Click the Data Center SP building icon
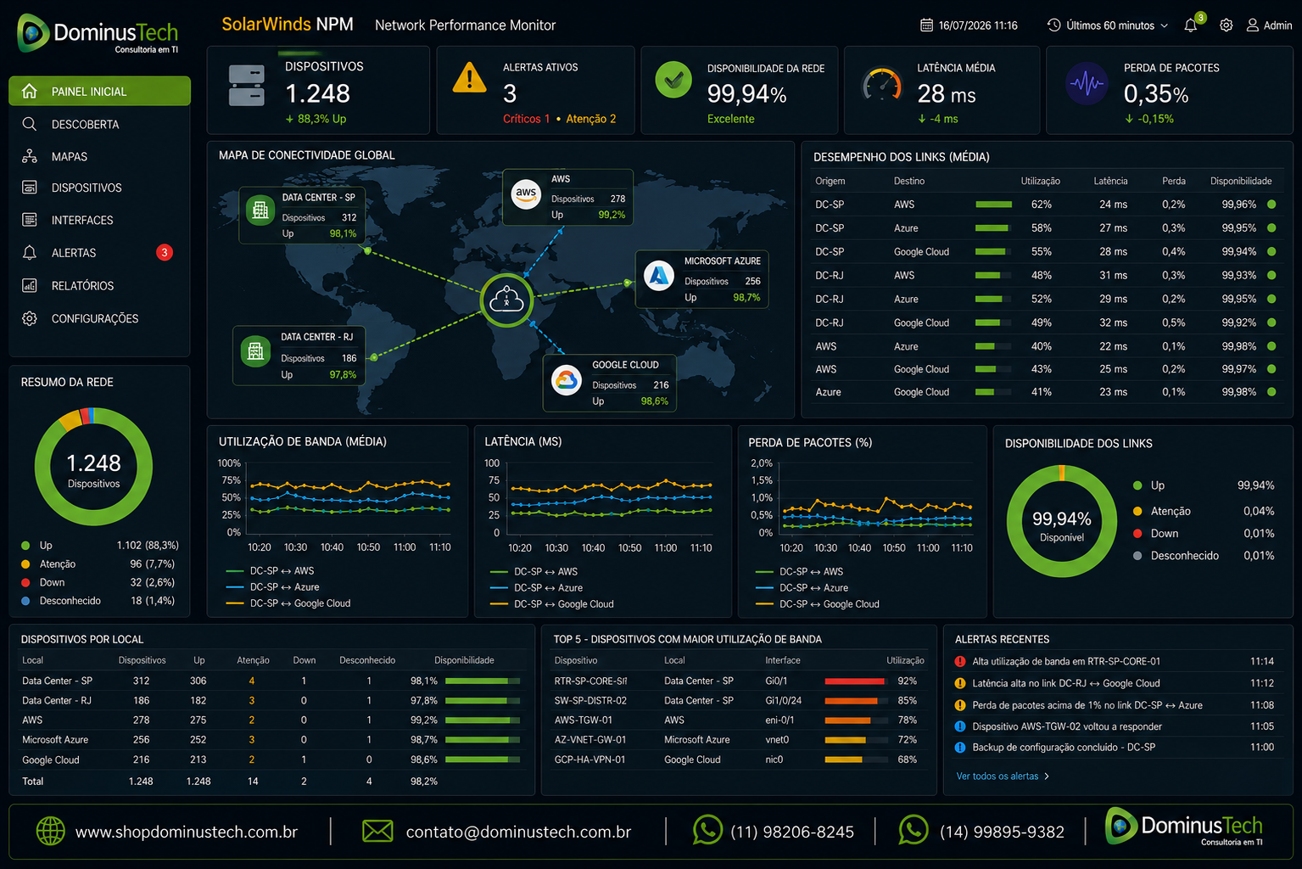Screen dimensions: 1302x869 point(260,210)
